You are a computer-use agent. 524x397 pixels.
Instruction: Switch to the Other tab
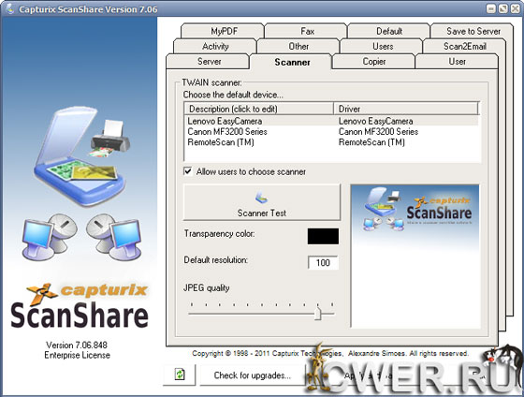pos(298,46)
